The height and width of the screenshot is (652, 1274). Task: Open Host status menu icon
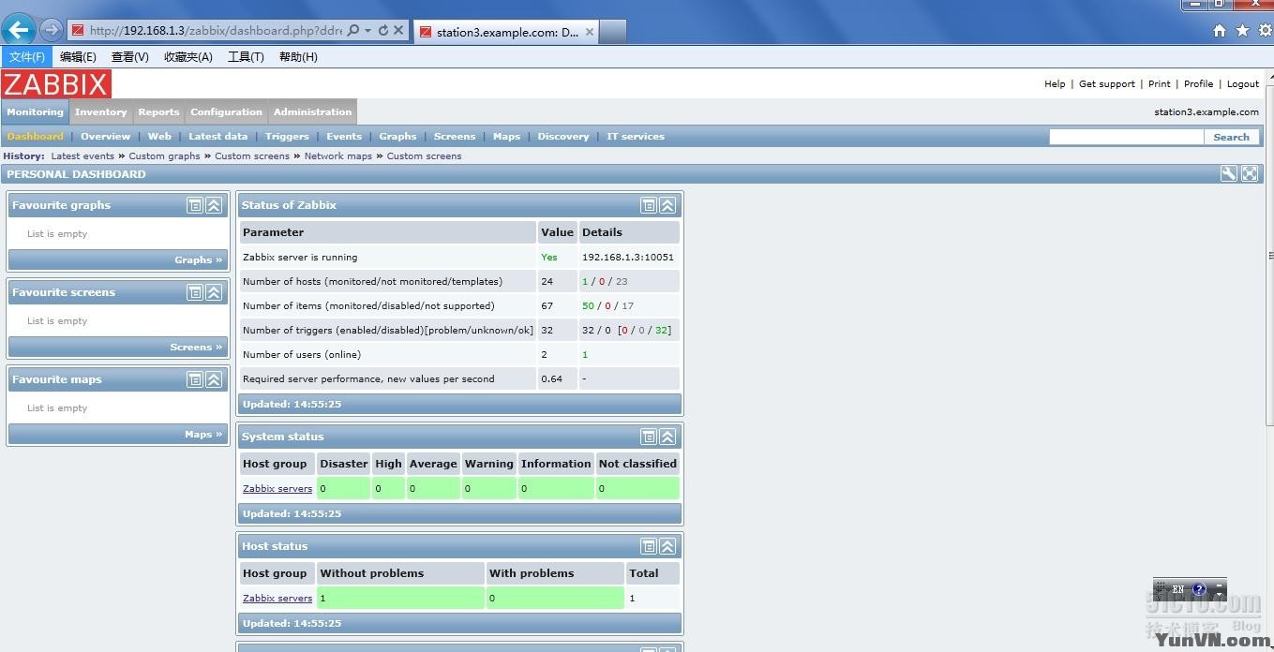click(x=649, y=546)
